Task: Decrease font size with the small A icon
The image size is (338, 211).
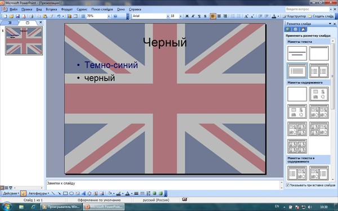Action: (x=252, y=16)
